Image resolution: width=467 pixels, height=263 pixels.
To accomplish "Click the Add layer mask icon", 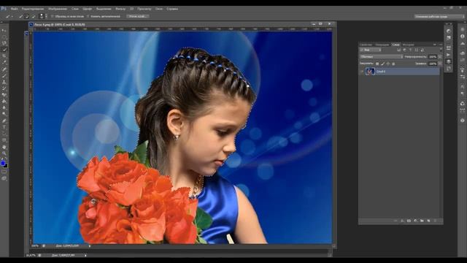I will 409,221.
